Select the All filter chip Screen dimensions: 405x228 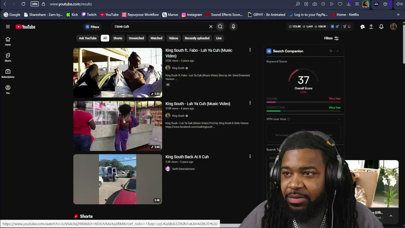click(x=105, y=38)
